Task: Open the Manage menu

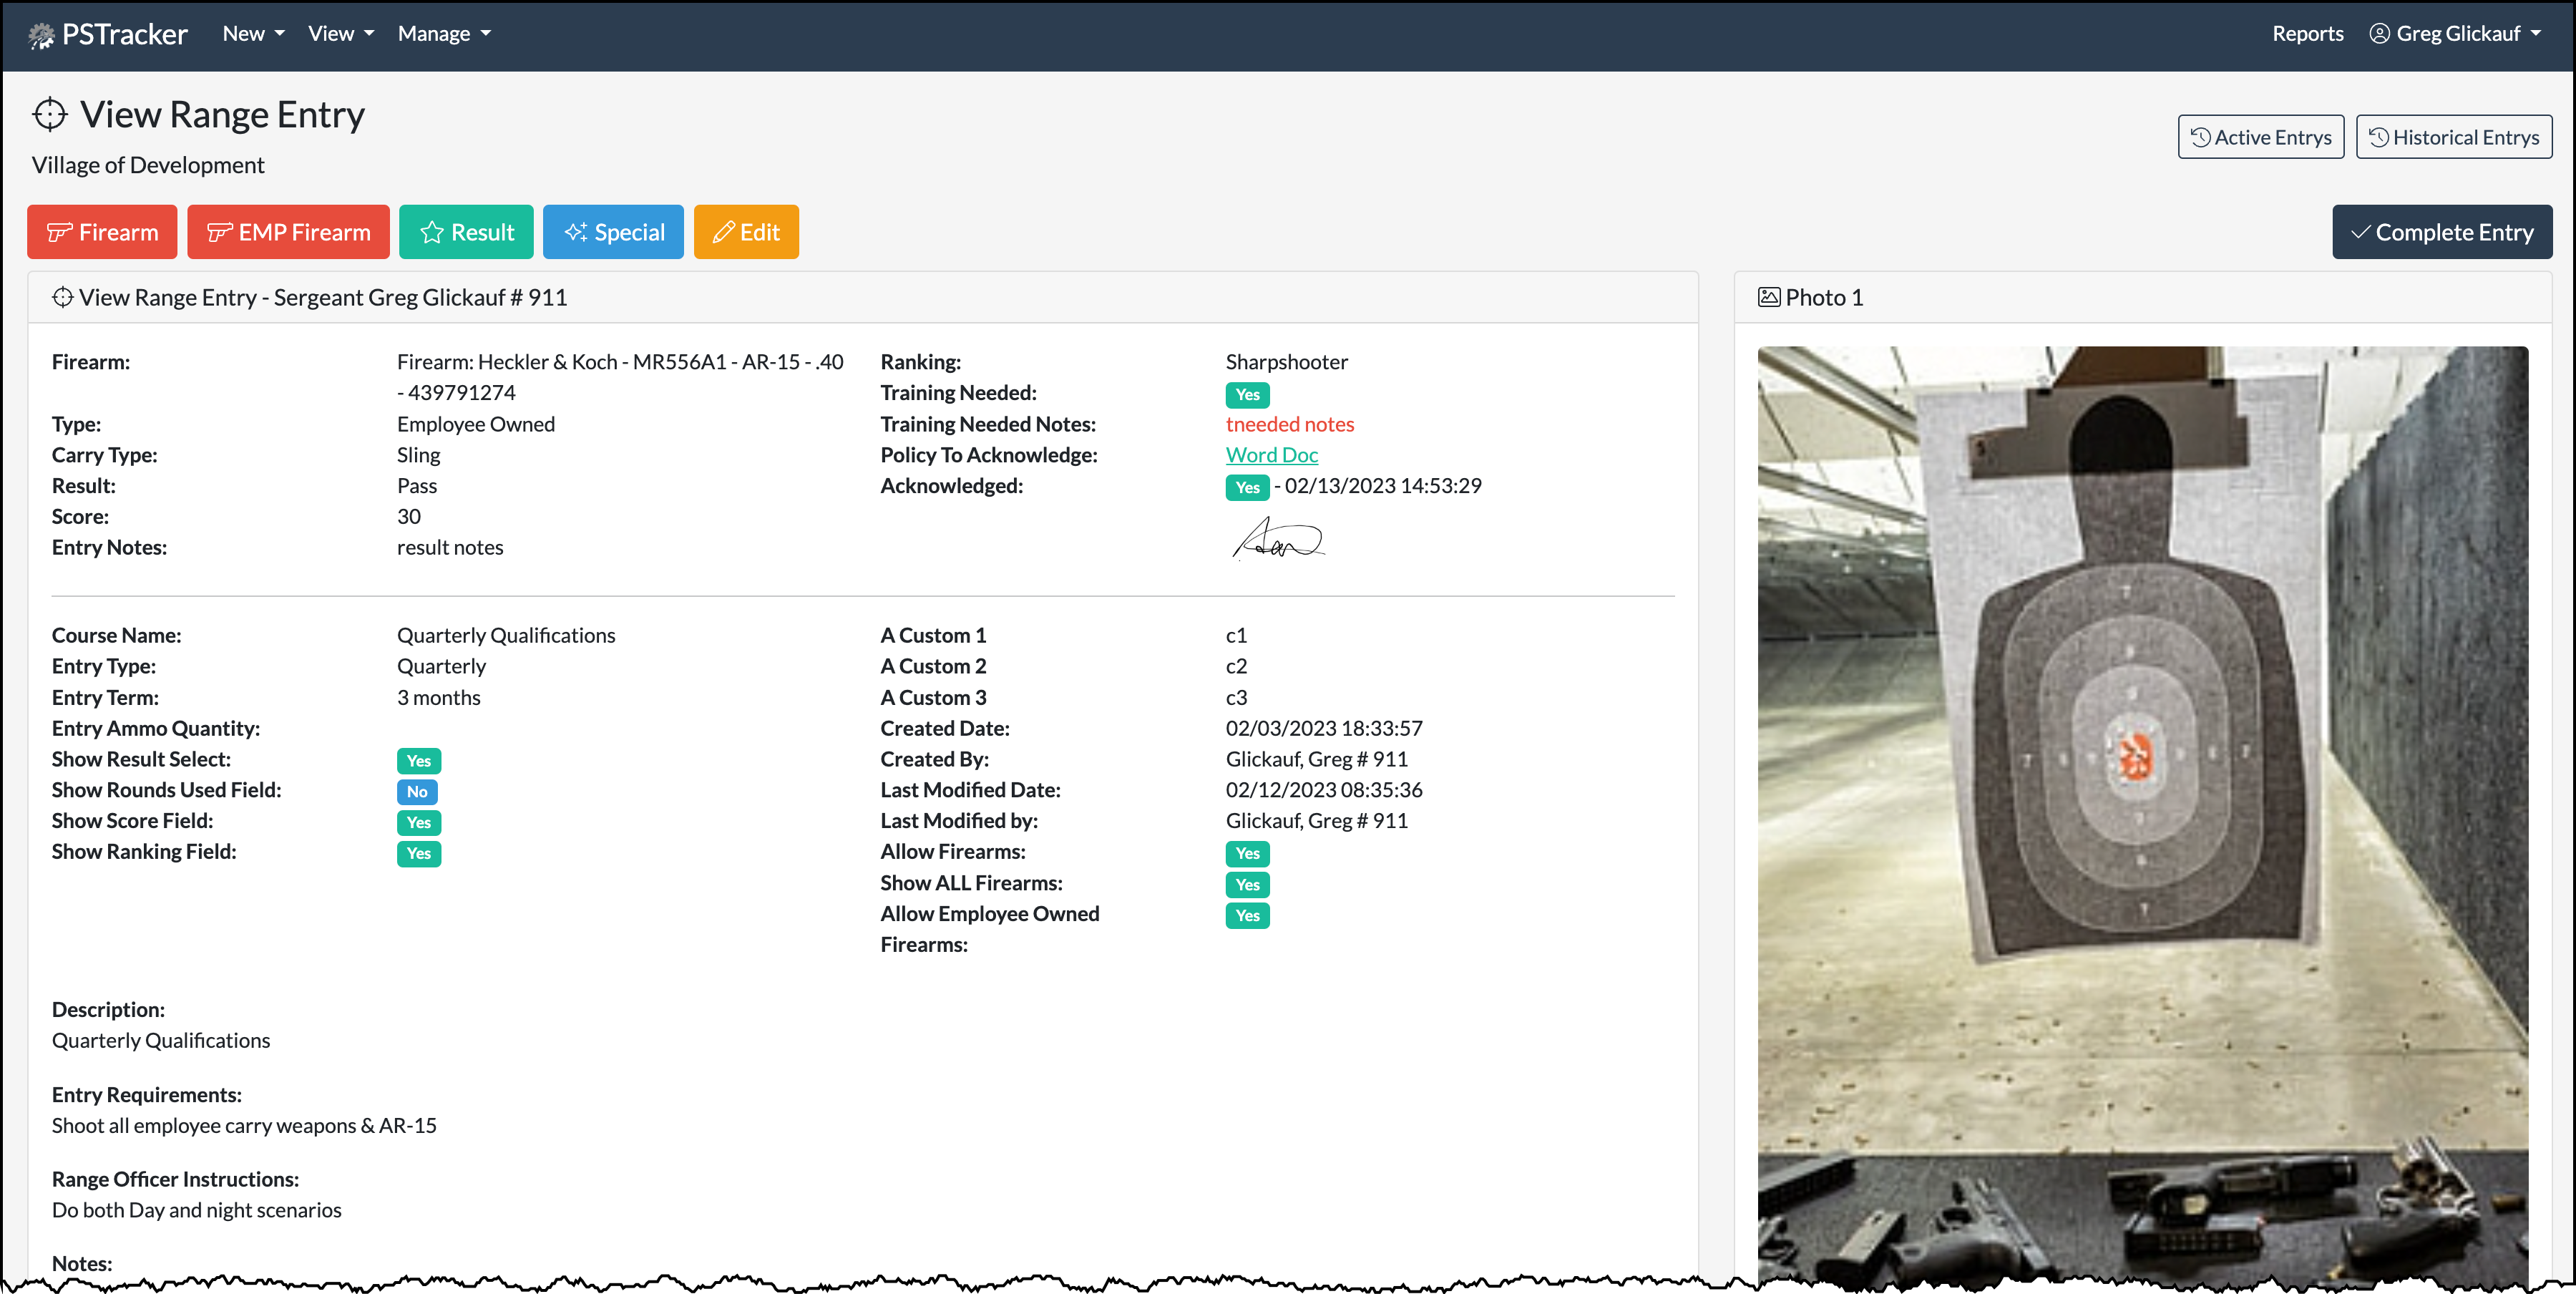Action: (444, 34)
